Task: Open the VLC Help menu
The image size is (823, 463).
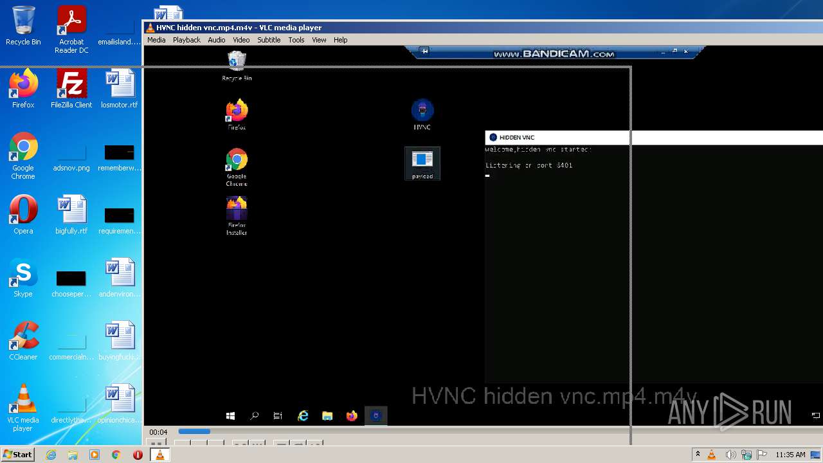Action: pos(340,40)
